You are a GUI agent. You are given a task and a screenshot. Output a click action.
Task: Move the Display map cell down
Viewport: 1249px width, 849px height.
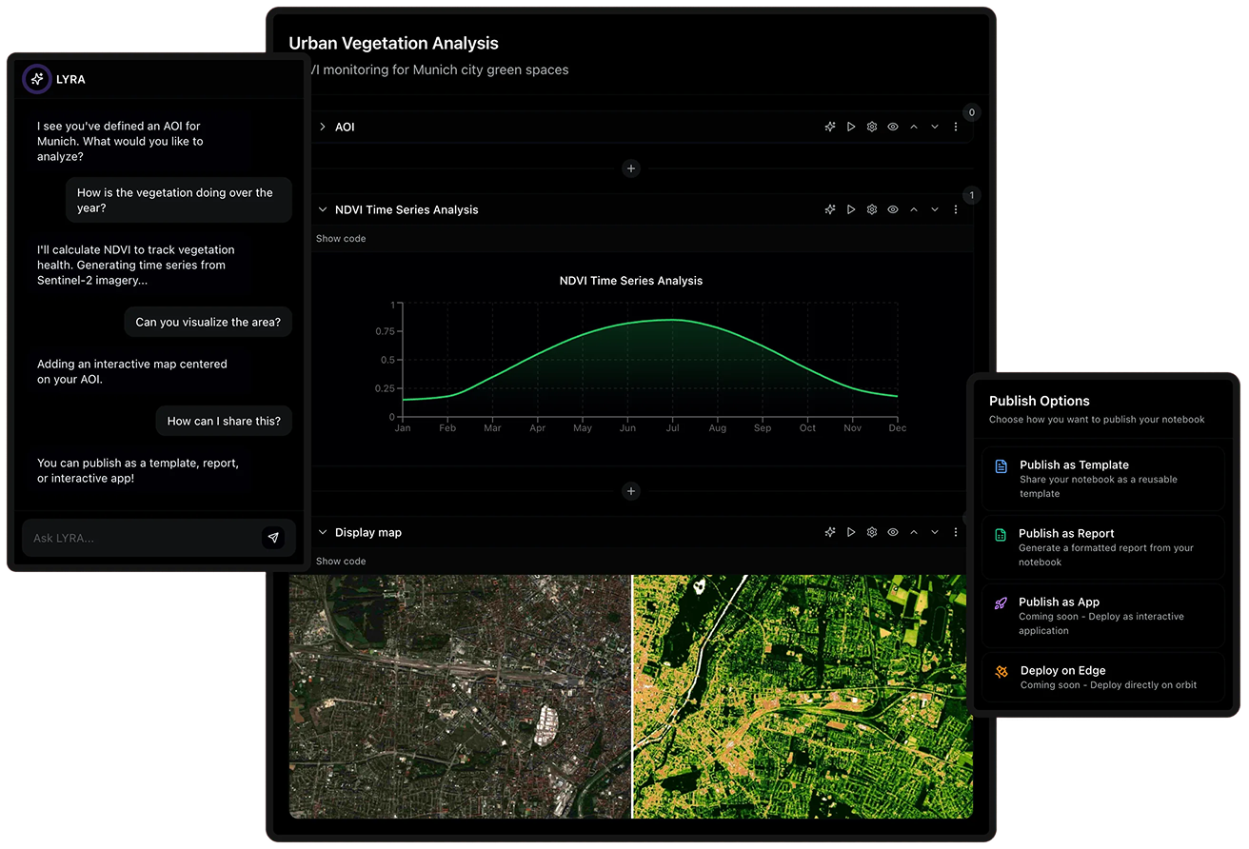click(x=934, y=532)
